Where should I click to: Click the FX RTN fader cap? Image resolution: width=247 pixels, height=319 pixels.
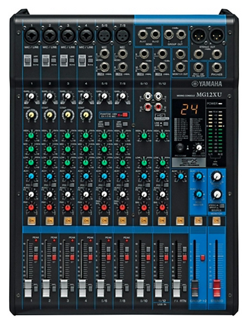[176, 288]
